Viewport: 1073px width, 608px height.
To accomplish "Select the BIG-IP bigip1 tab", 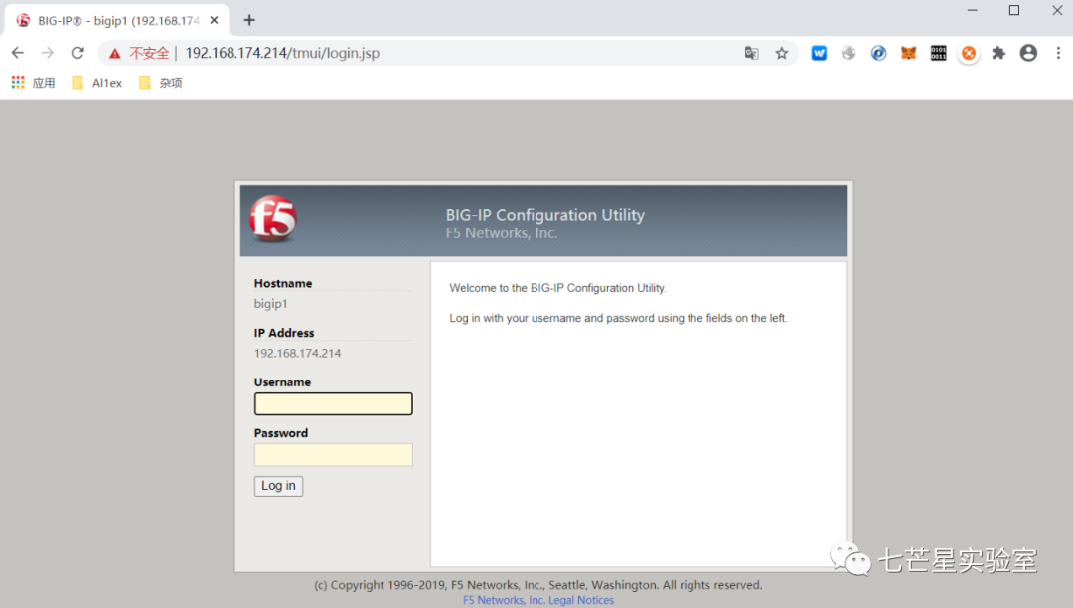I will coord(116,21).
